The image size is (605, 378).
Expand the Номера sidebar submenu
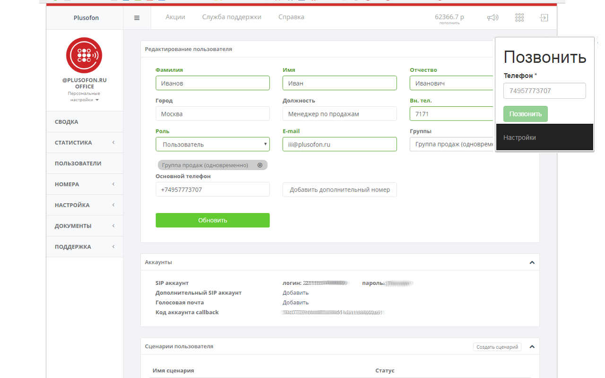coord(113,184)
